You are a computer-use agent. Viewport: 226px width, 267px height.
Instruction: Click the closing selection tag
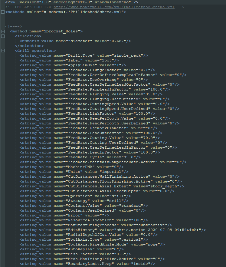point(29,46)
